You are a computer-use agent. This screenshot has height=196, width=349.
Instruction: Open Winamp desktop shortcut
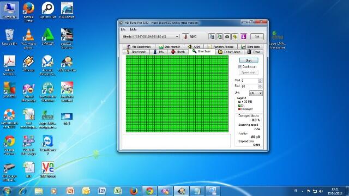pos(28,64)
